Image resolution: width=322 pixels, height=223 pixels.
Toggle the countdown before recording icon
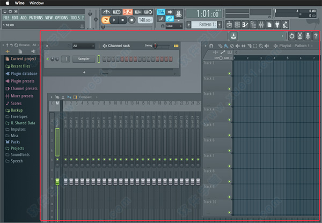(x=116, y=12)
